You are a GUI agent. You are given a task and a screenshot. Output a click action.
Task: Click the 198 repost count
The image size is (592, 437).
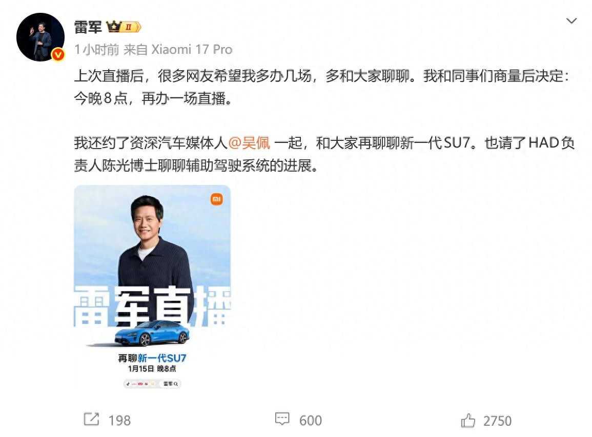click(119, 421)
